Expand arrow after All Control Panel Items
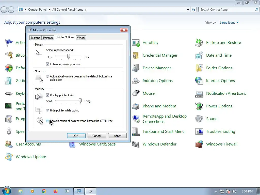Viewport: 260px width, 195px height. (86, 10)
